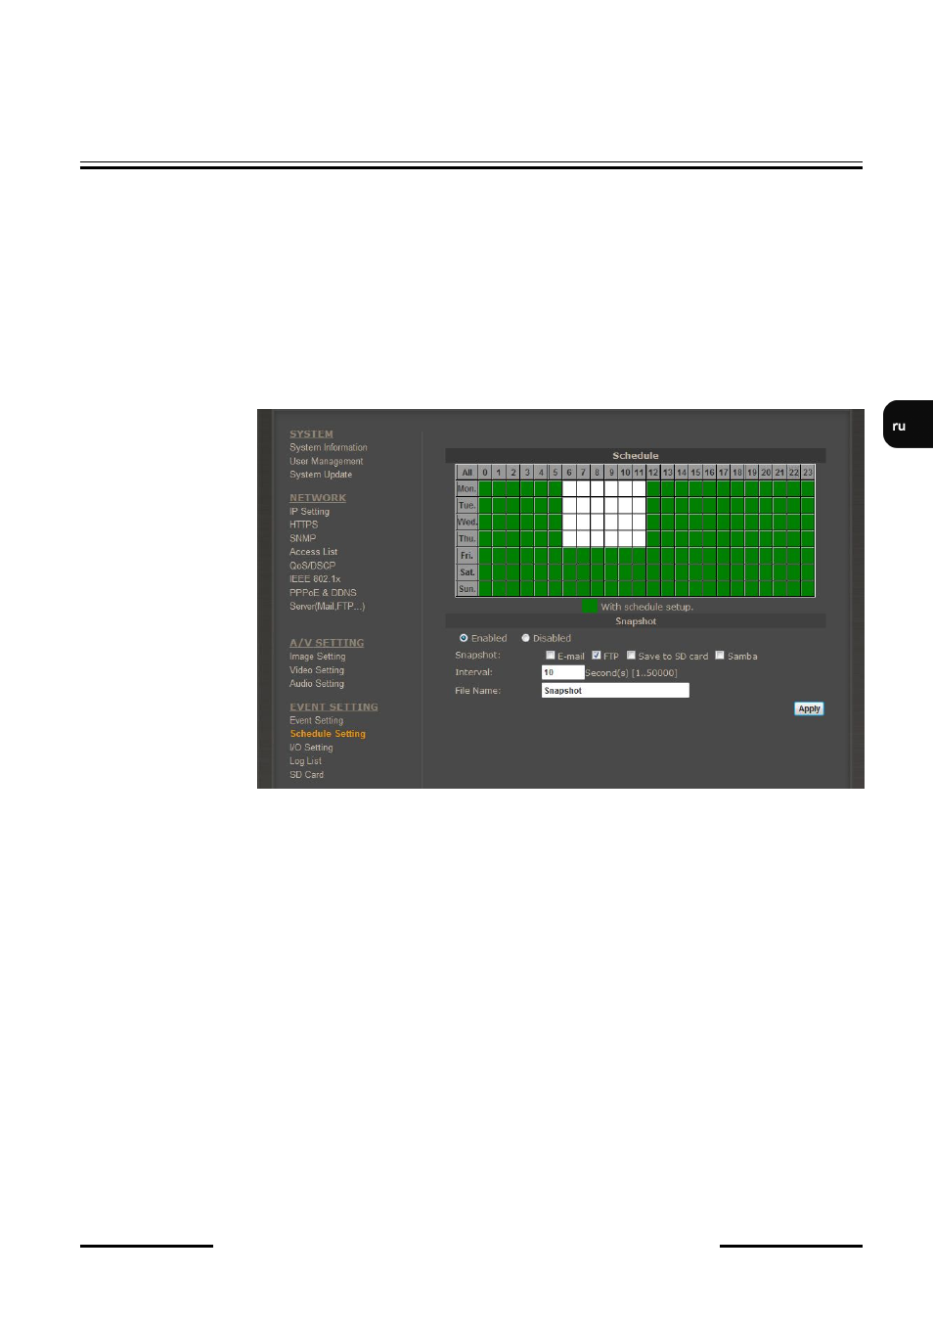Viewport: 933px width, 1321px height.
Task: Select Schedule Setting in sidebar
Action: coord(328,734)
